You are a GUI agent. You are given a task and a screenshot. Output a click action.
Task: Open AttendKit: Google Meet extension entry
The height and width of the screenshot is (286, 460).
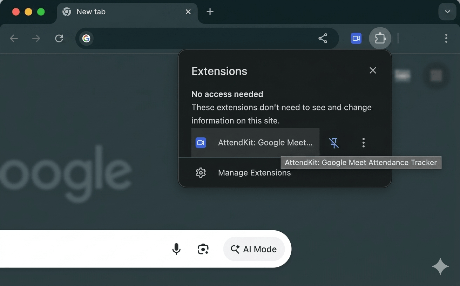(255, 143)
